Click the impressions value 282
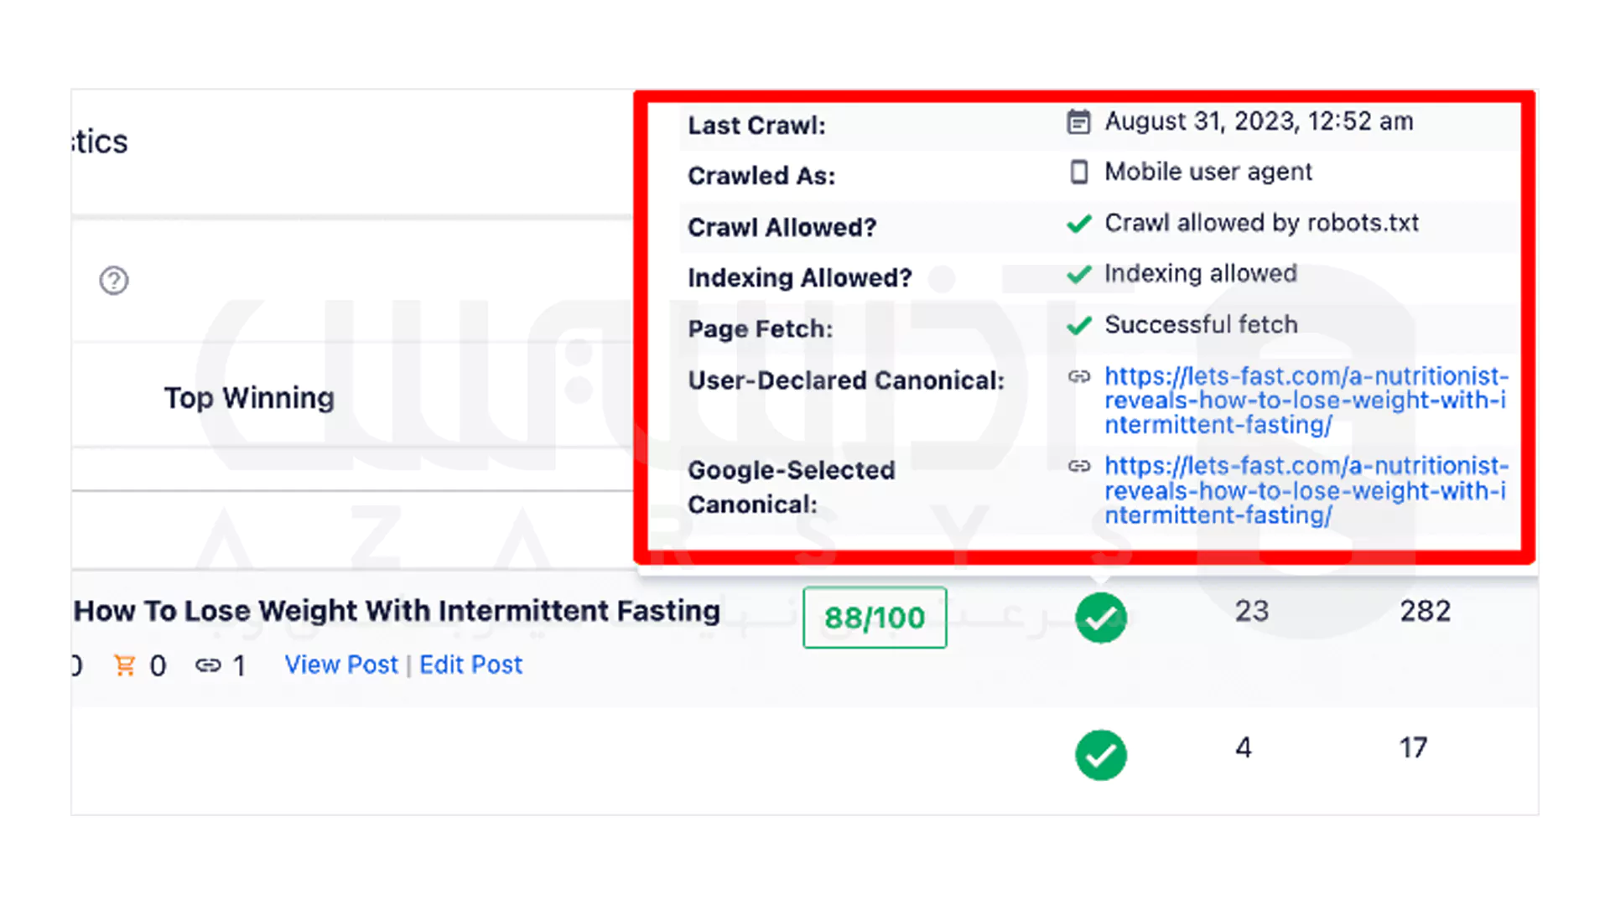1610x905 pixels. click(x=1423, y=610)
